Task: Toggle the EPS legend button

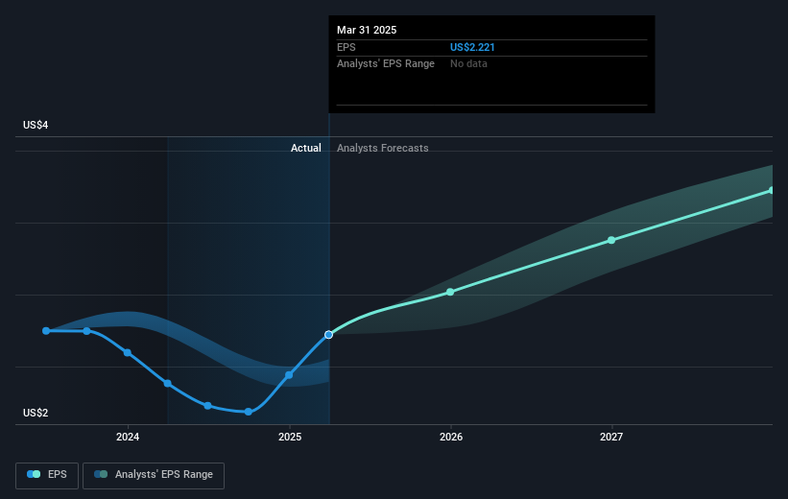Action: pyautogui.click(x=47, y=475)
